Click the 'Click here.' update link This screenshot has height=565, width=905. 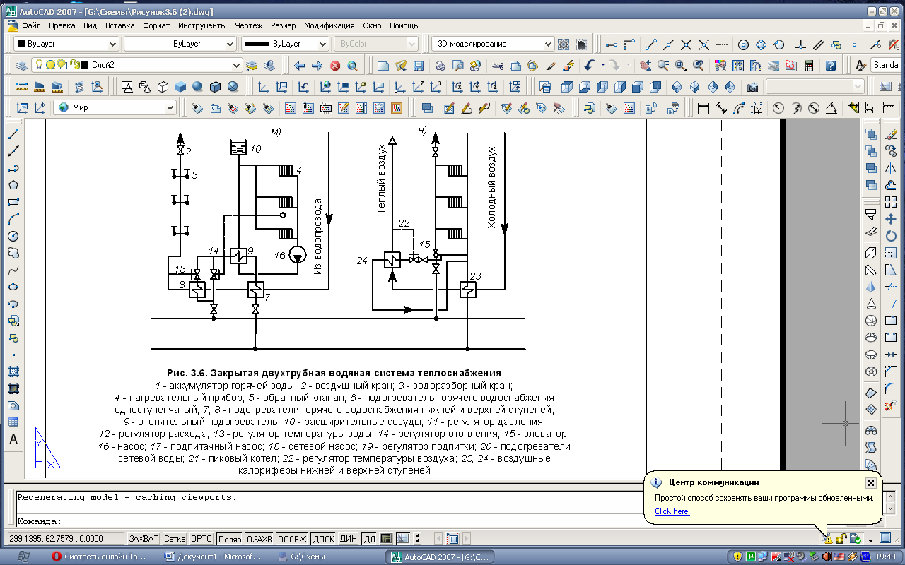[672, 511]
